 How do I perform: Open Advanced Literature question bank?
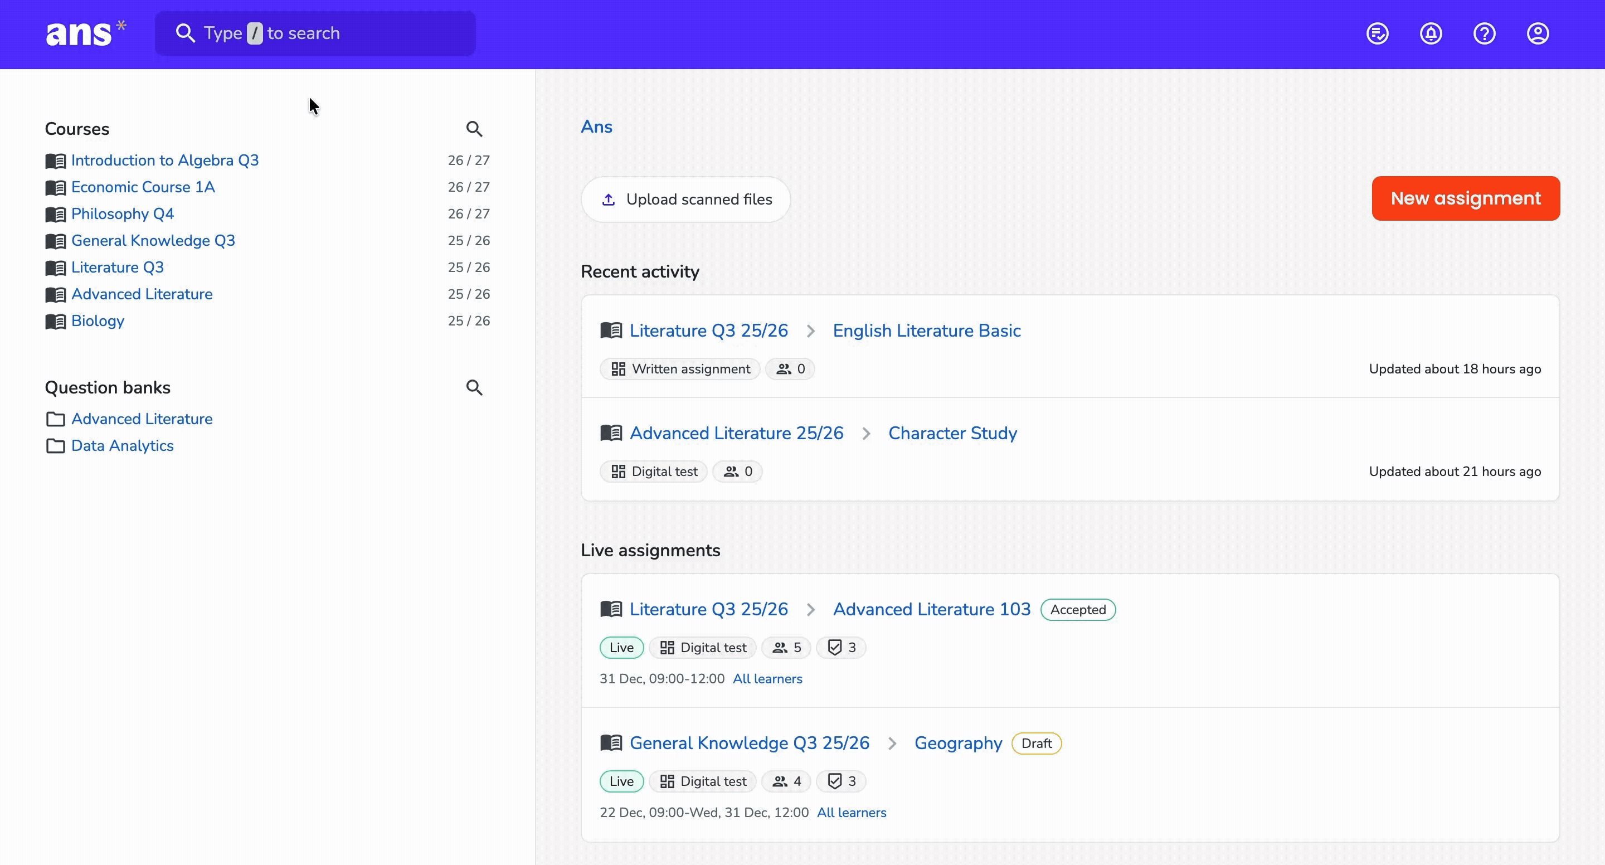[142, 419]
